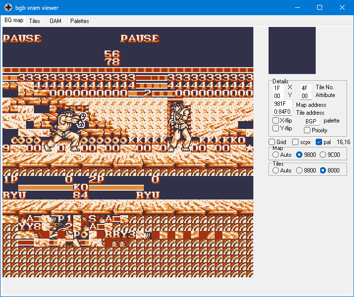Click the standing Ryu sprite on right

point(180,126)
